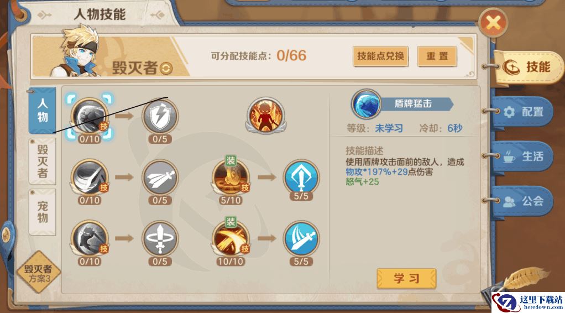Select the flaming warrior ultimate skill icon
This screenshot has width=565, height=313.
point(266,114)
